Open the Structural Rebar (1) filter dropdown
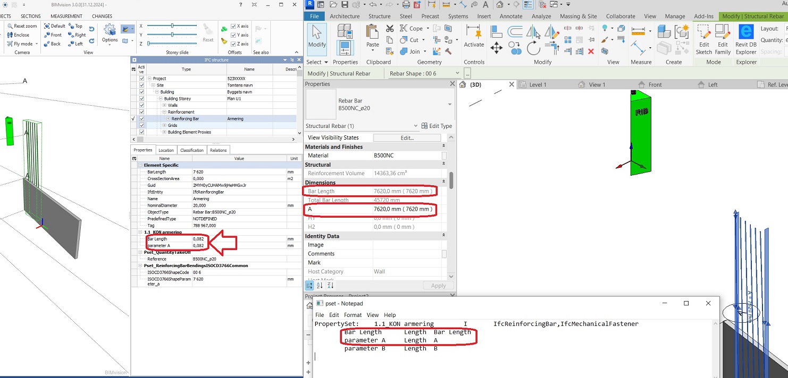 pyautogui.click(x=416, y=126)
